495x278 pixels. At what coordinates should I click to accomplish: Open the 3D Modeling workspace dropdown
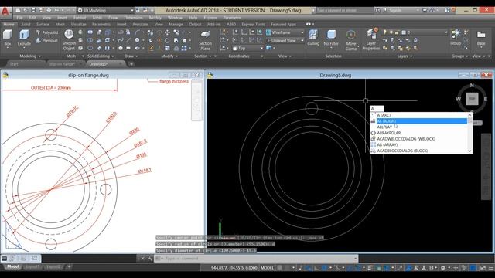tap(105, 10)
